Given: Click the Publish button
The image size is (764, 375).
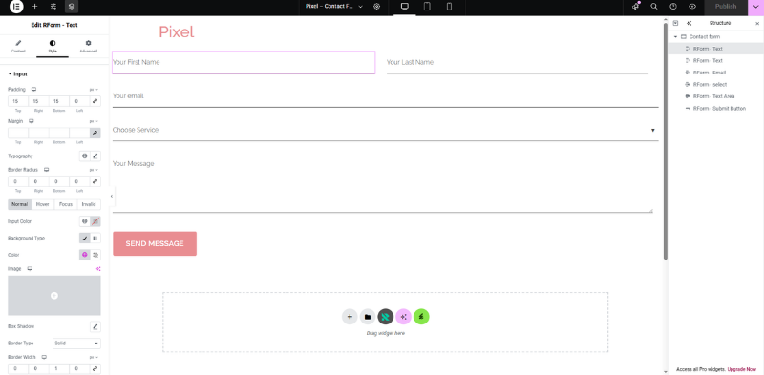Looking at the screenshot, I should point(726,7).
